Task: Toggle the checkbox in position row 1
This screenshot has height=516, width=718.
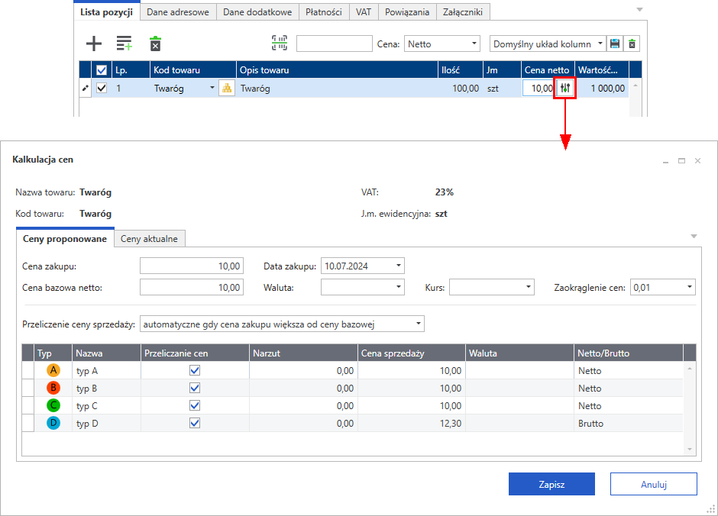Action: [x=101, y=88]
